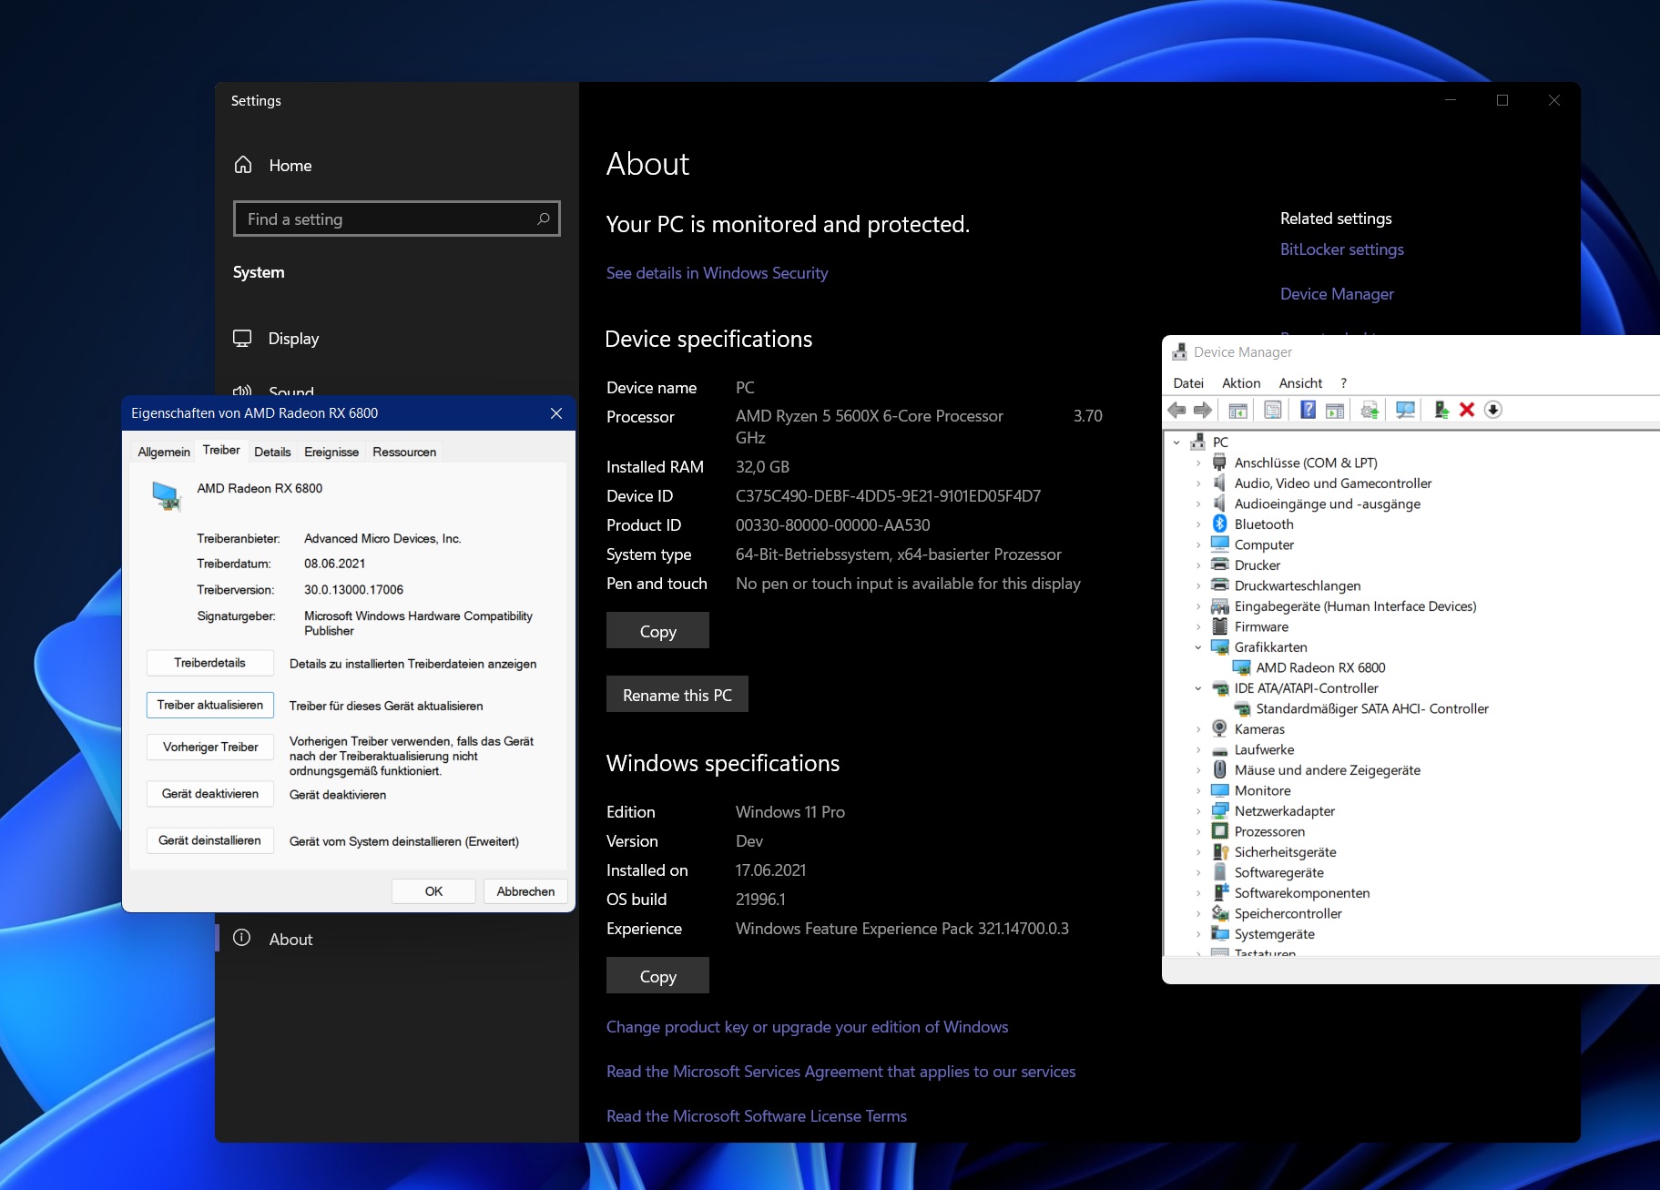The image size is (1660, 1190).
Task: Click show/hide console tree icon in Device Manager
Action: click(1238, 410)
